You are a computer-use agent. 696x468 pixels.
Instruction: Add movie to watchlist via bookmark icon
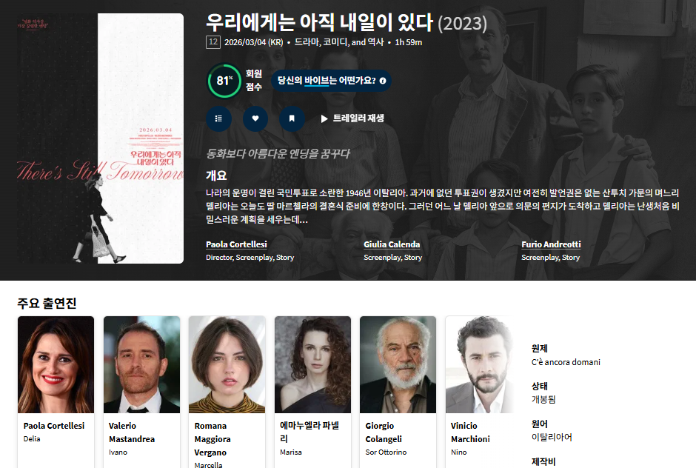click(x=292, y=118)
